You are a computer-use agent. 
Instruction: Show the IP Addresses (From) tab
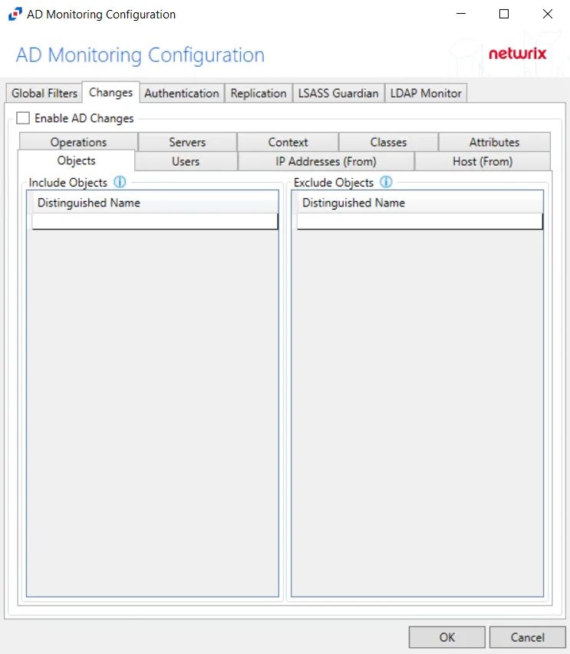click(325, 161)
